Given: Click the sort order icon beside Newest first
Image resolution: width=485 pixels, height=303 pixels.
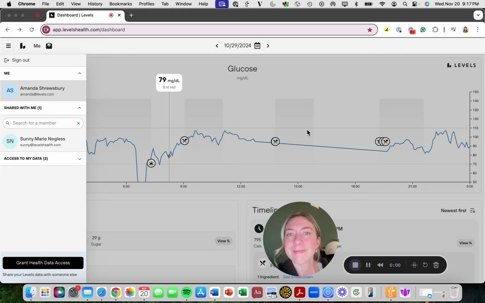Looking at the screenshot, I should pyautogui.click(x=472, y=211).
